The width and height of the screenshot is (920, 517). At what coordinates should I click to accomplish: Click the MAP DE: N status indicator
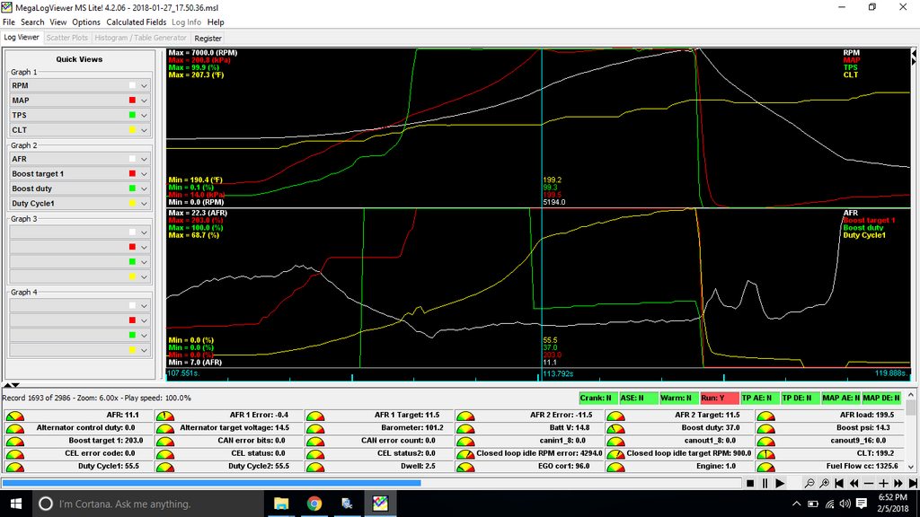click(x=880, y=398)
